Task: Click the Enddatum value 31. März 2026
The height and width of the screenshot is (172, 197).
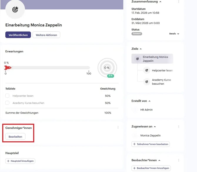Action: tap(146, 23)
